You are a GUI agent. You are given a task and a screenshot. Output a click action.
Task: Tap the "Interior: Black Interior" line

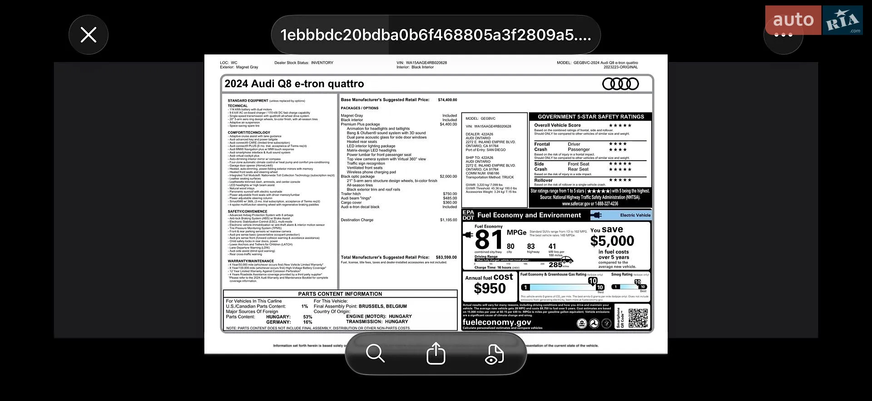coord(415,67)
